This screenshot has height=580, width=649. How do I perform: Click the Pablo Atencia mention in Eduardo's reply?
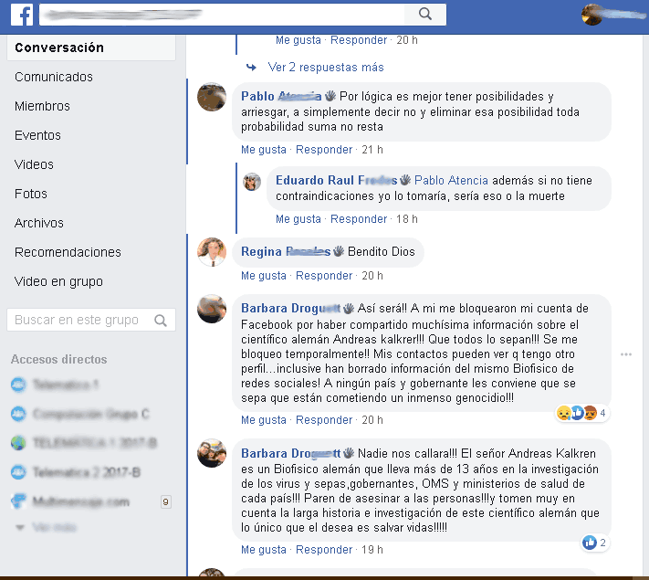coord(451,181)
